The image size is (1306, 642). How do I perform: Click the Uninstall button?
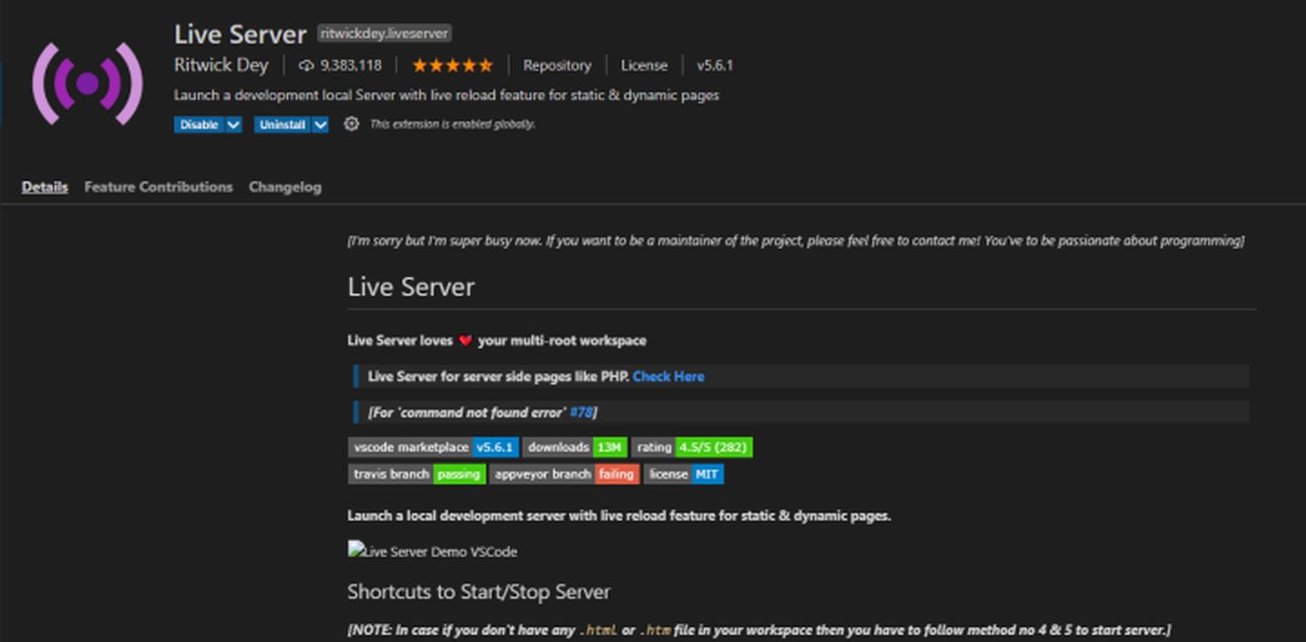[282, 124]
